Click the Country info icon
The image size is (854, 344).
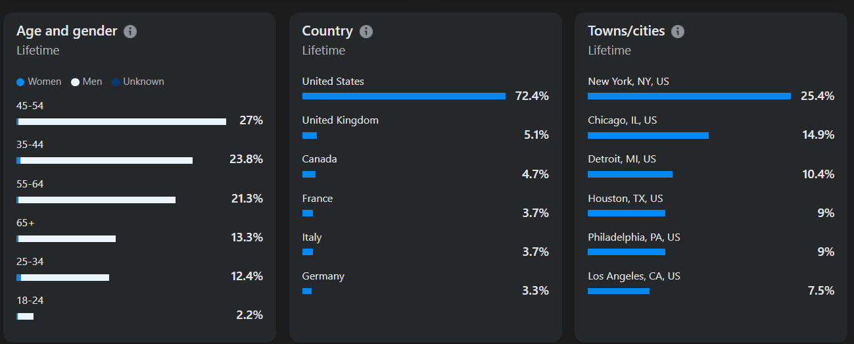[x=366, y=32]
